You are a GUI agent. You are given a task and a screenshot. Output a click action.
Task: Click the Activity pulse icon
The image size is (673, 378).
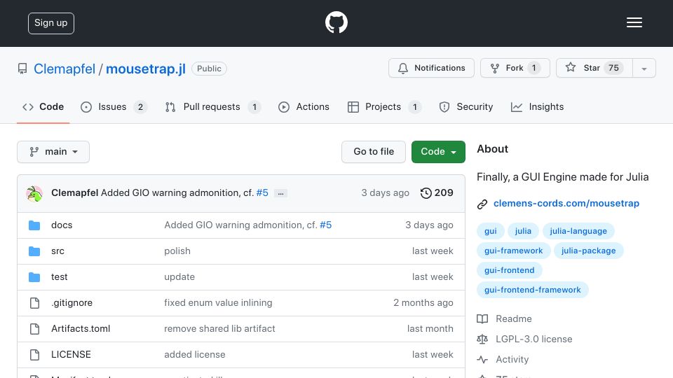[x=482, y=360]
